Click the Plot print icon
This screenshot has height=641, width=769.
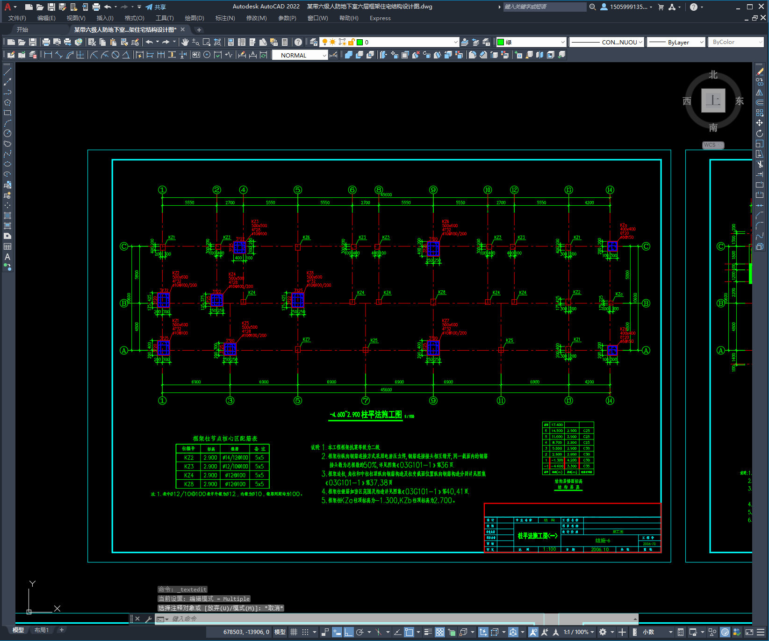click(x=46, y=42)
